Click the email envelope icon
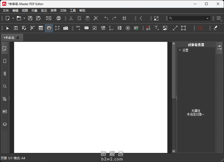224x162 pixels. click(x=49, y=18)
